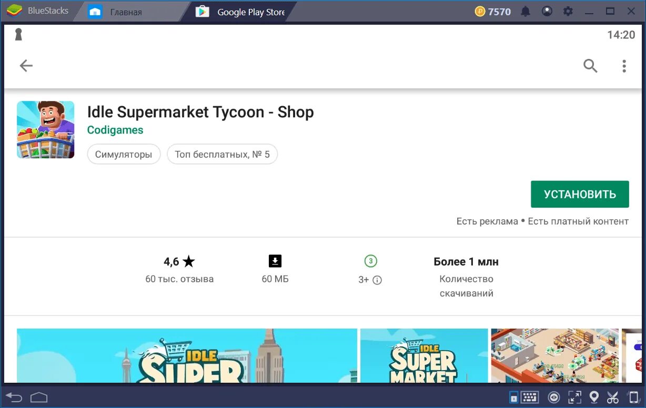Click the BlueStacks logo

(x=15, y=11)
